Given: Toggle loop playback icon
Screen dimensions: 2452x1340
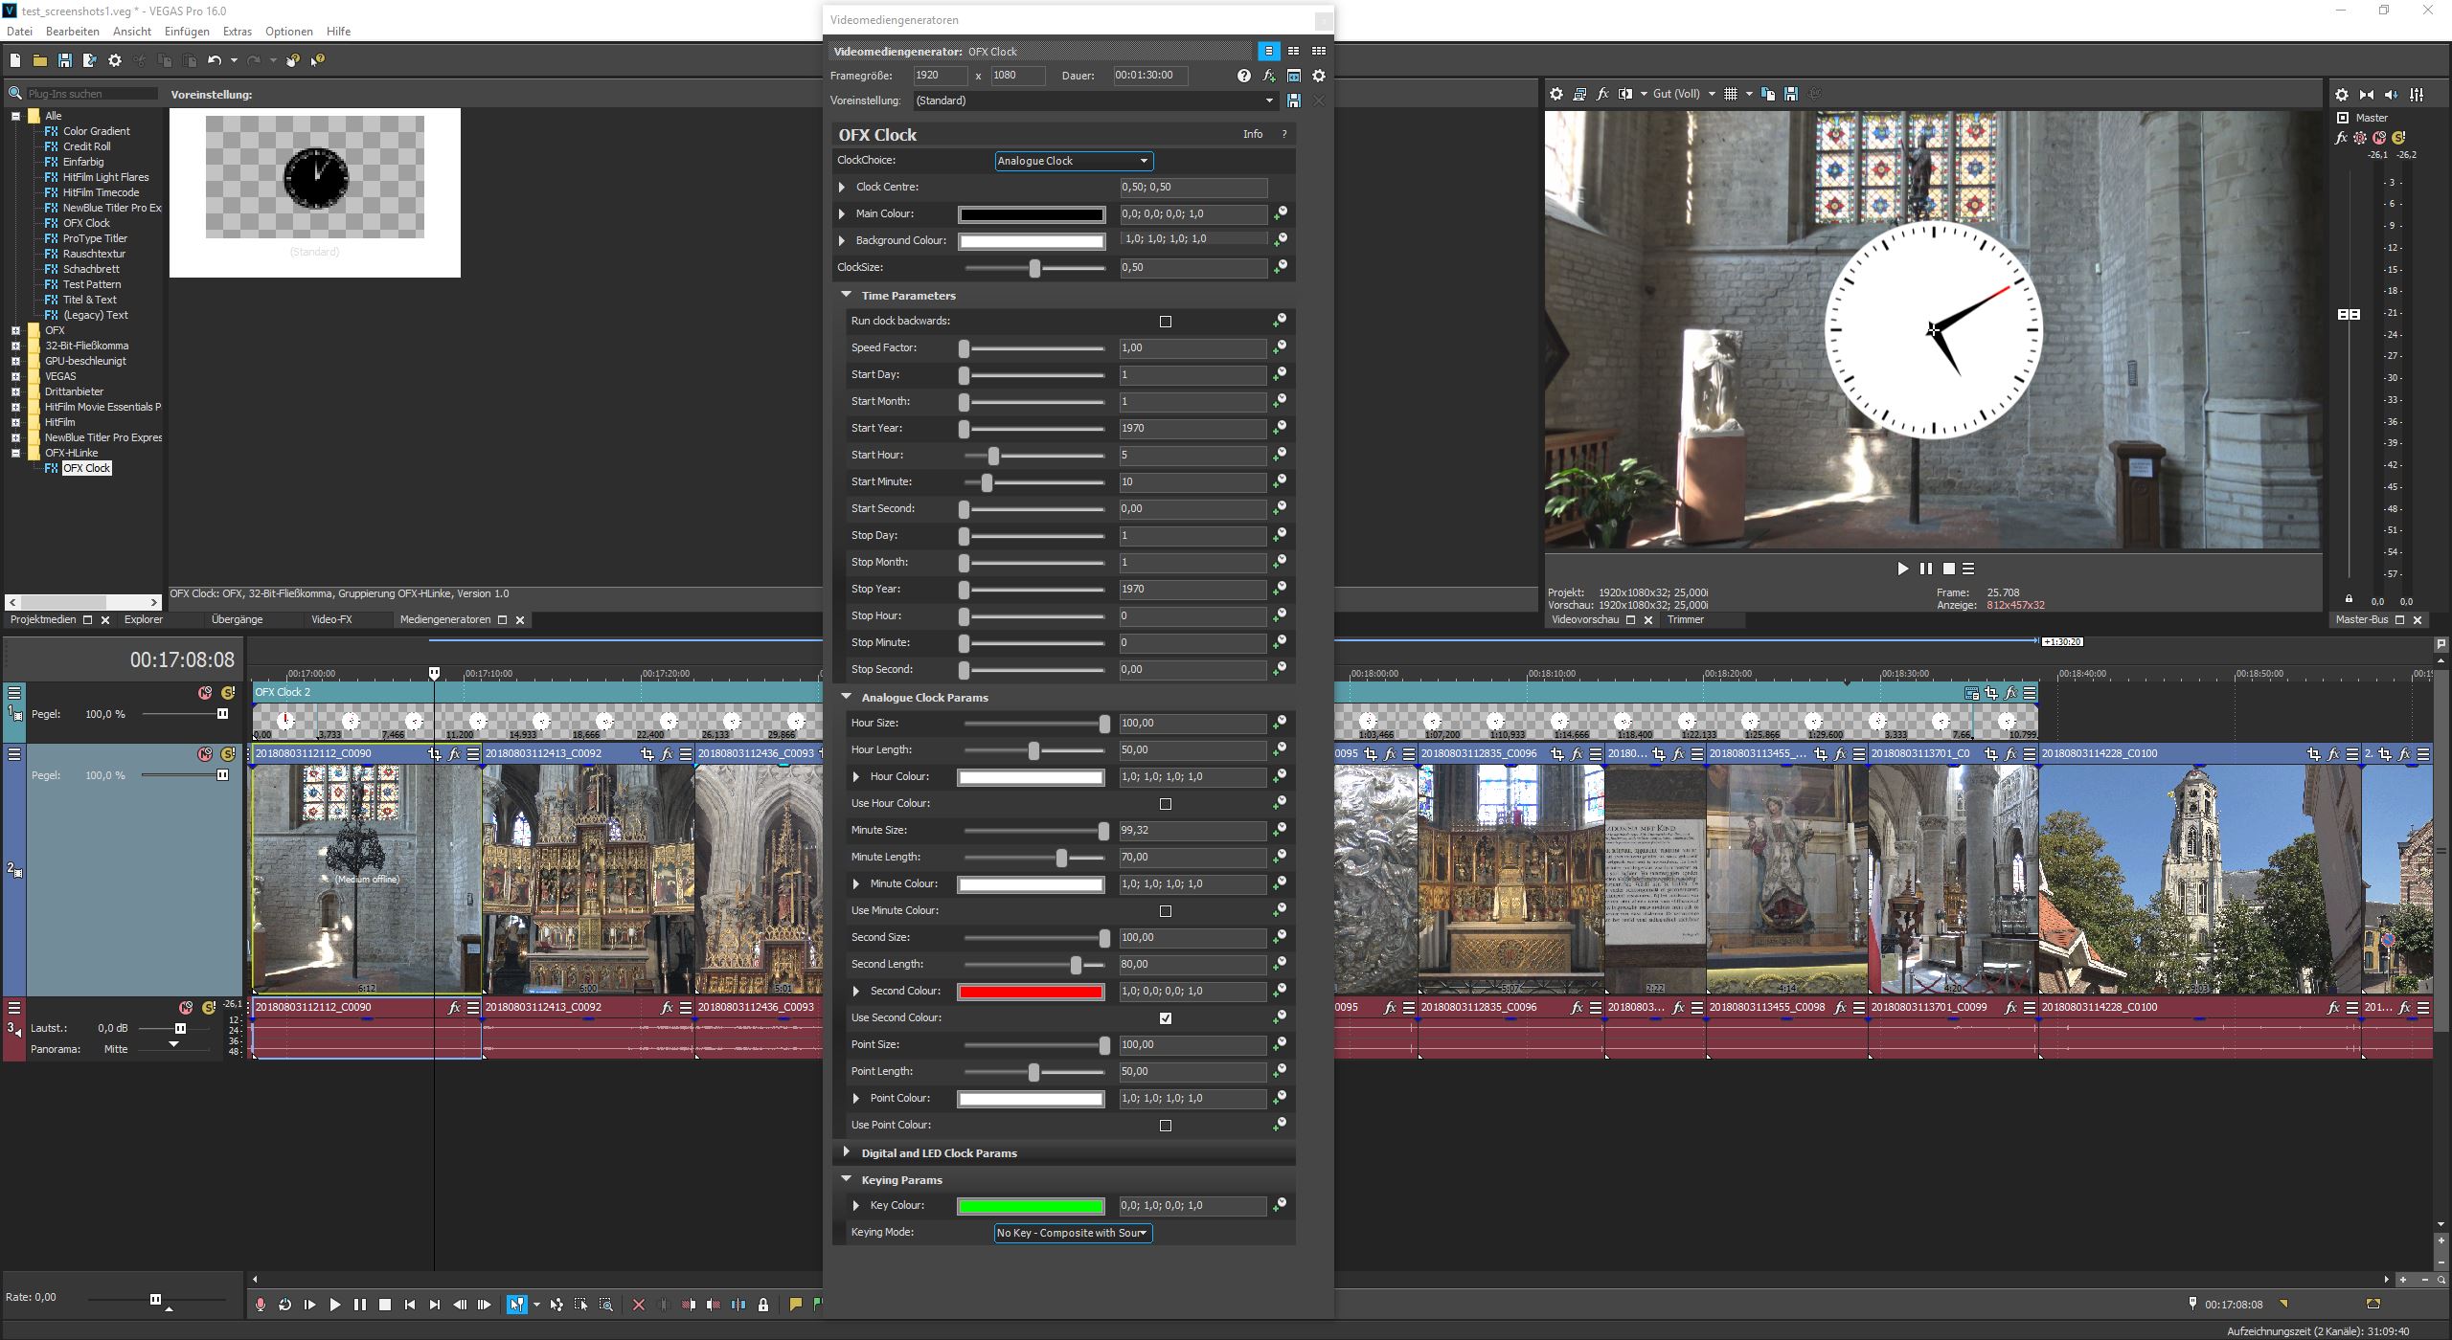Looking at the screenshot, I should click(x=285, y=1305).
